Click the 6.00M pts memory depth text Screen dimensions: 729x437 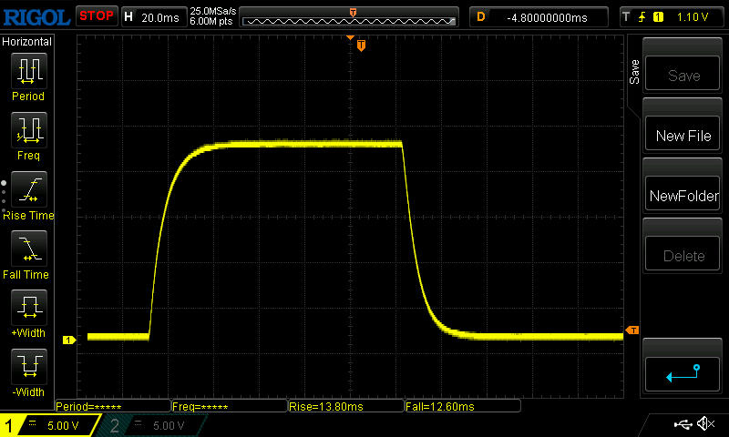(211, 21)
